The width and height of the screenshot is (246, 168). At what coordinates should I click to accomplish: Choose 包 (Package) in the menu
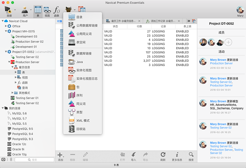(83, 87)
